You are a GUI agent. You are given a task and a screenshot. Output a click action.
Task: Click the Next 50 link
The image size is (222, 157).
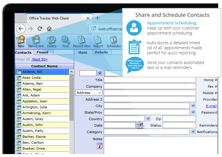pyautogui.click(x=40, y=59)
